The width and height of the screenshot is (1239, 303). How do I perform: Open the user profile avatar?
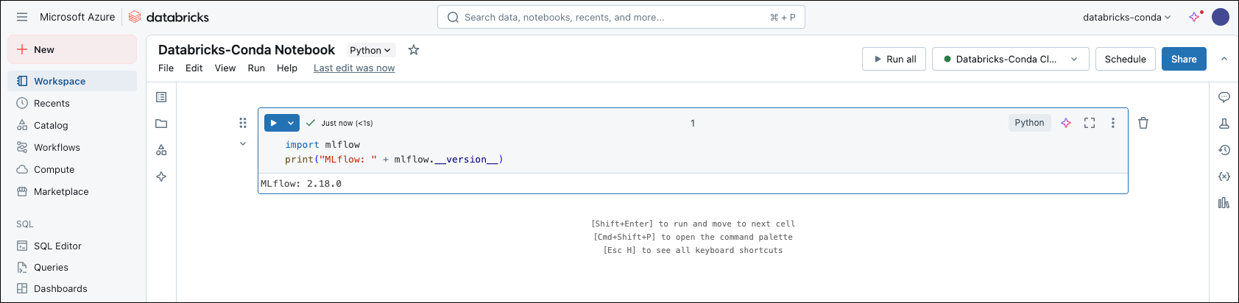click(1221, 17)
